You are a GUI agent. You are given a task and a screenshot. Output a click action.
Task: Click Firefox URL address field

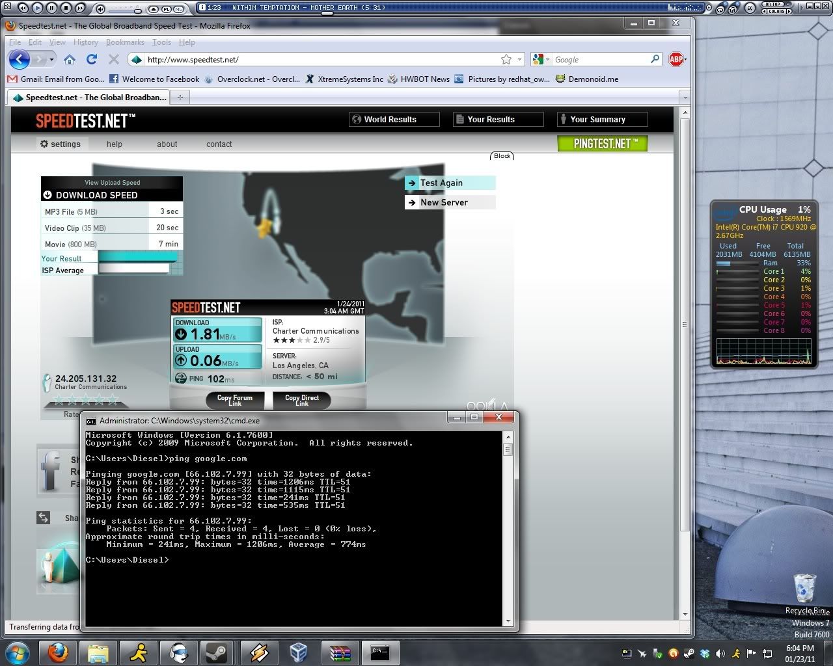pos(323,59)
